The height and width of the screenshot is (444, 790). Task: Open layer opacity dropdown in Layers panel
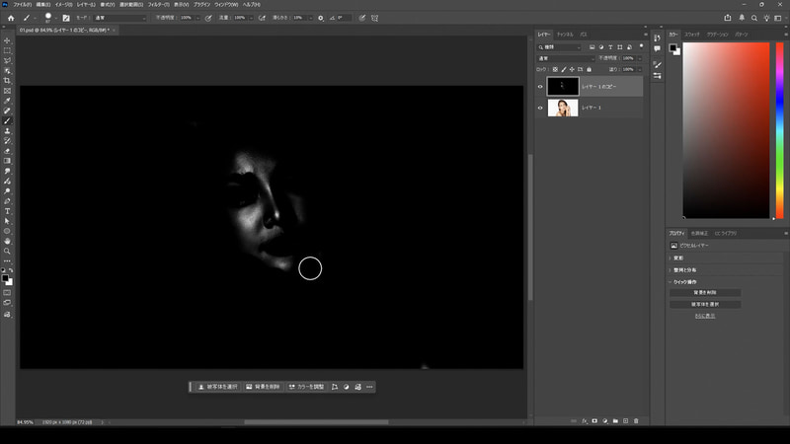click(640, 58)
